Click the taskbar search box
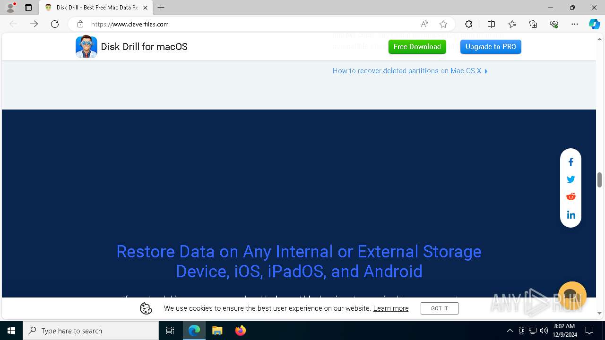The width and height of the screenshot is (605, 340). (x=91, y=331)
